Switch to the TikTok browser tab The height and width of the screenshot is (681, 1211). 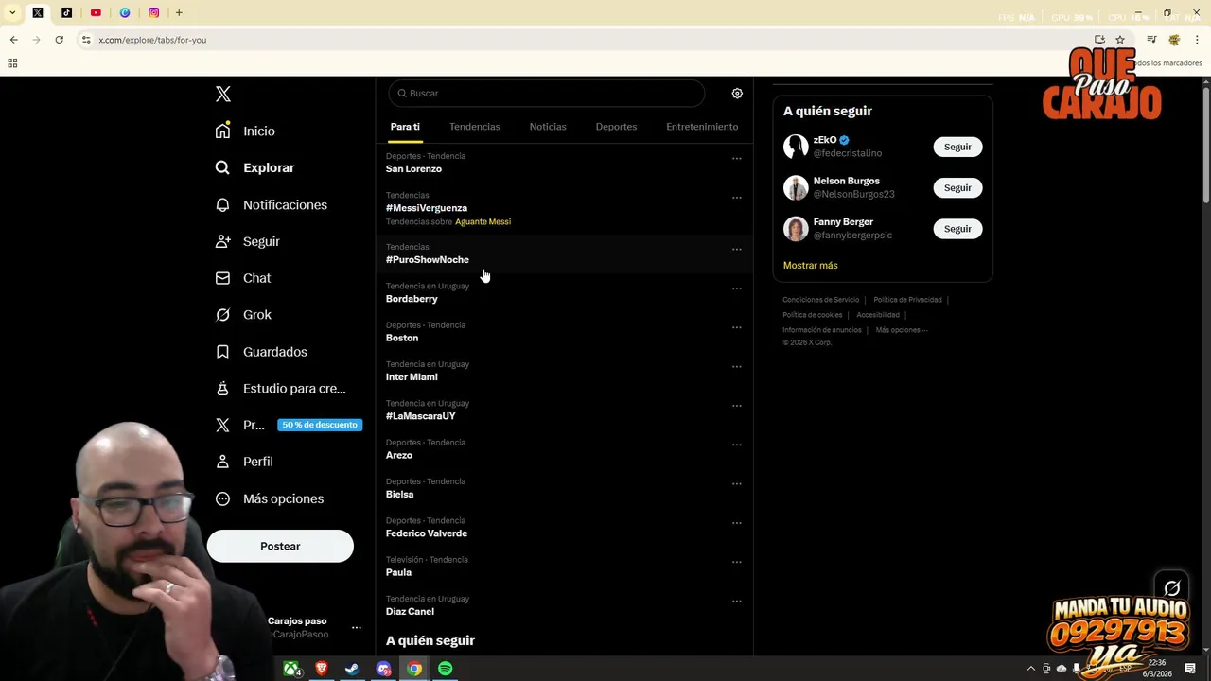(66, 12)
